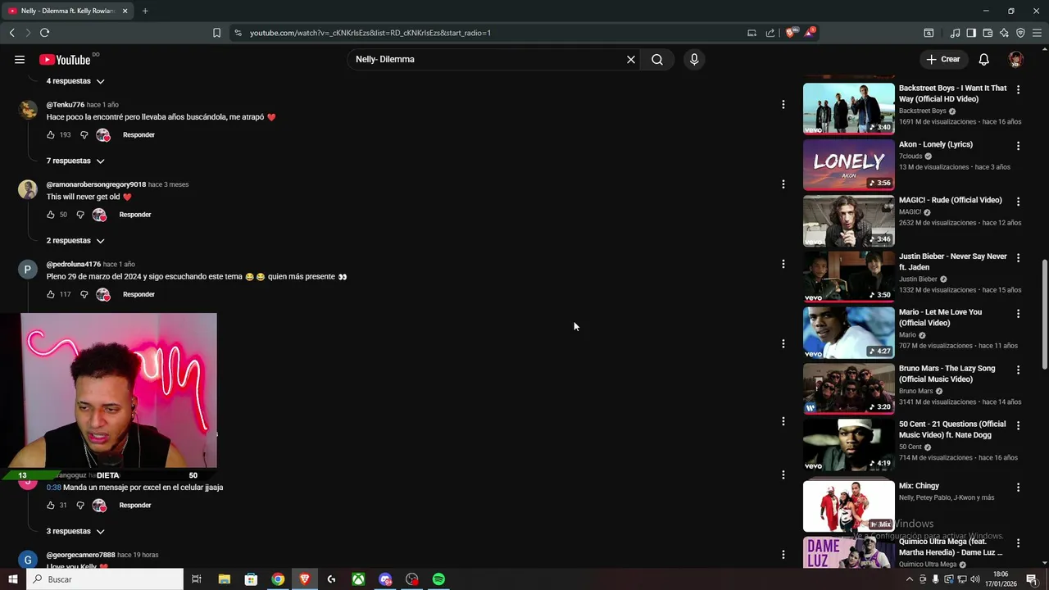This screenshot has height=590, width=1049.
Task: Go to the YouTube home logo
Action: click(x=65, y=59)
